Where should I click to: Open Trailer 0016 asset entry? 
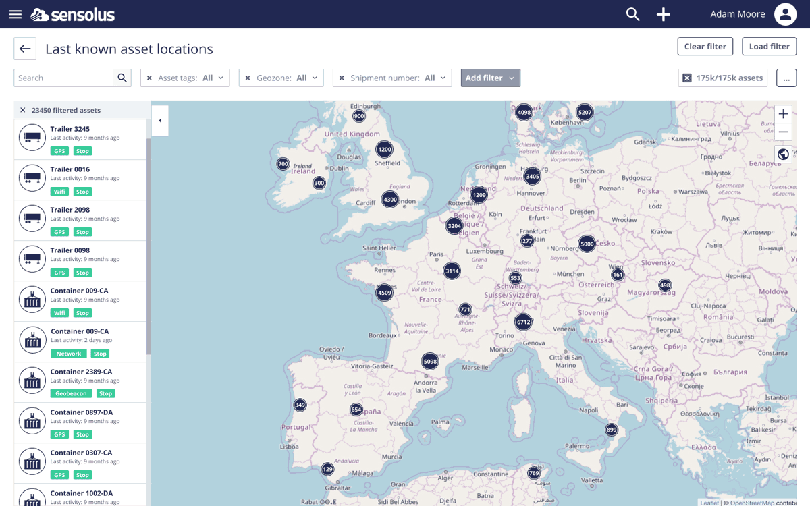(x=80, y=180)
